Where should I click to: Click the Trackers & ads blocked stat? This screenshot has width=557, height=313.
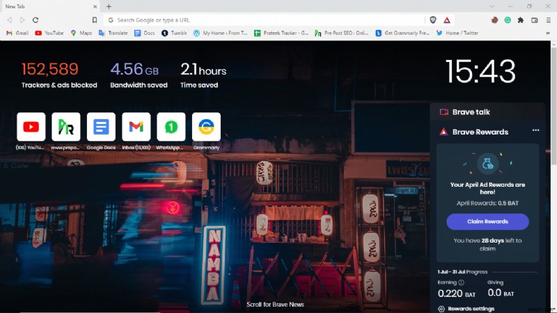(59, 75)
